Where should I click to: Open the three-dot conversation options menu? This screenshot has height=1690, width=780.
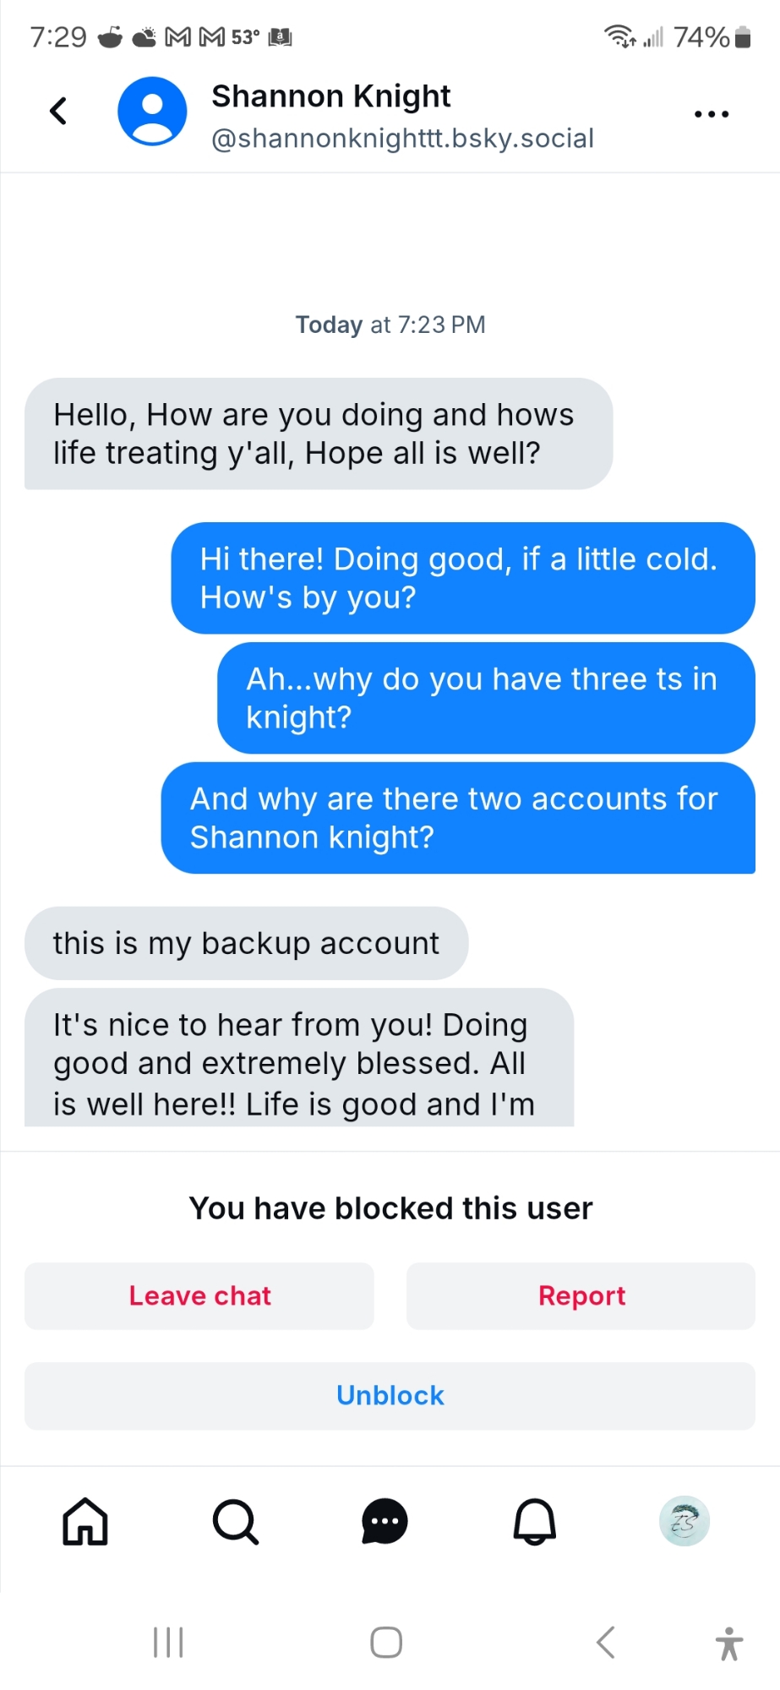711,114
